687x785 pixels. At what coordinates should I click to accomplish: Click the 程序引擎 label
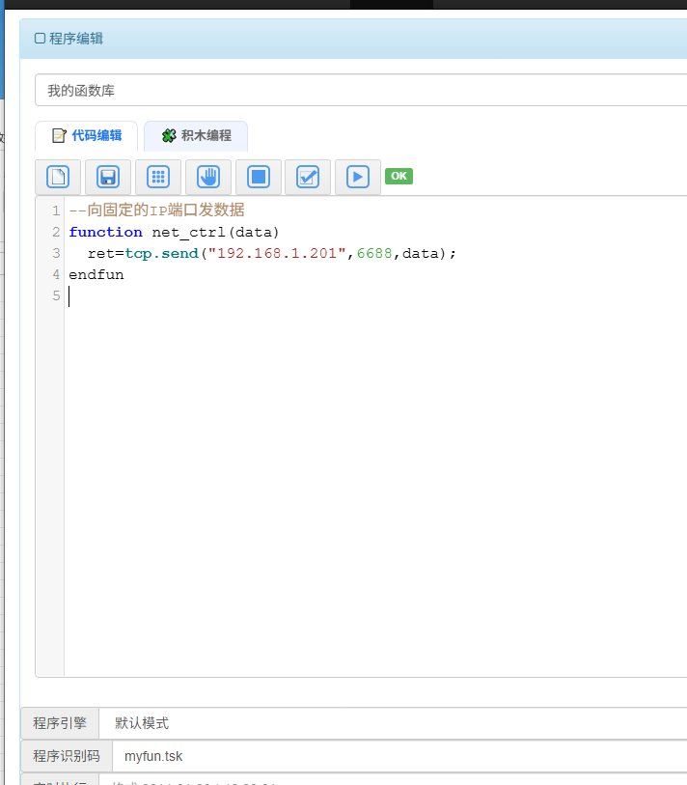coord(60,723)
